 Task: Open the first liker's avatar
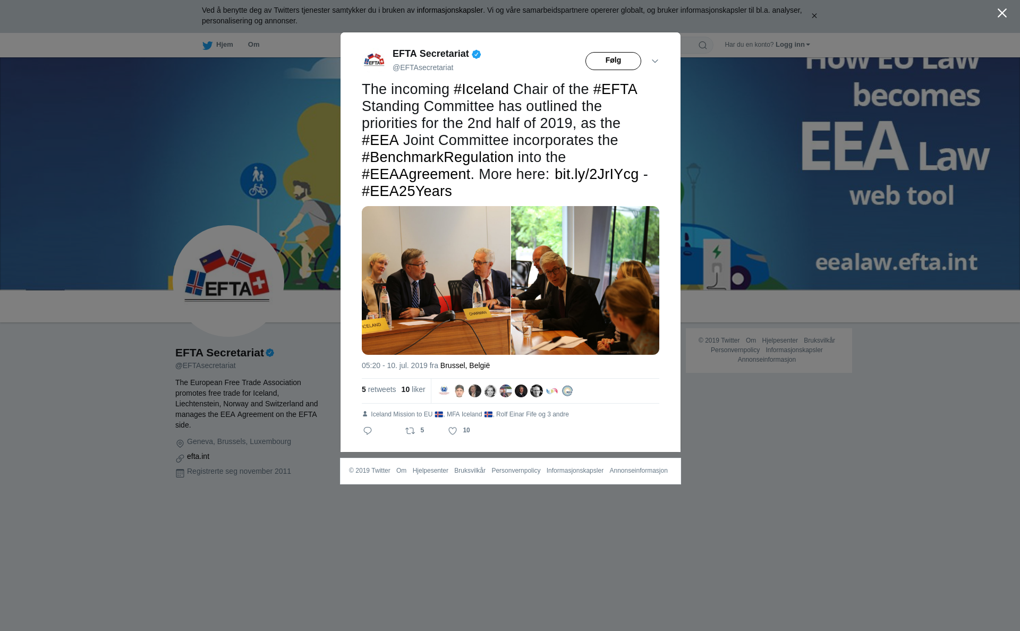point(444,391)
